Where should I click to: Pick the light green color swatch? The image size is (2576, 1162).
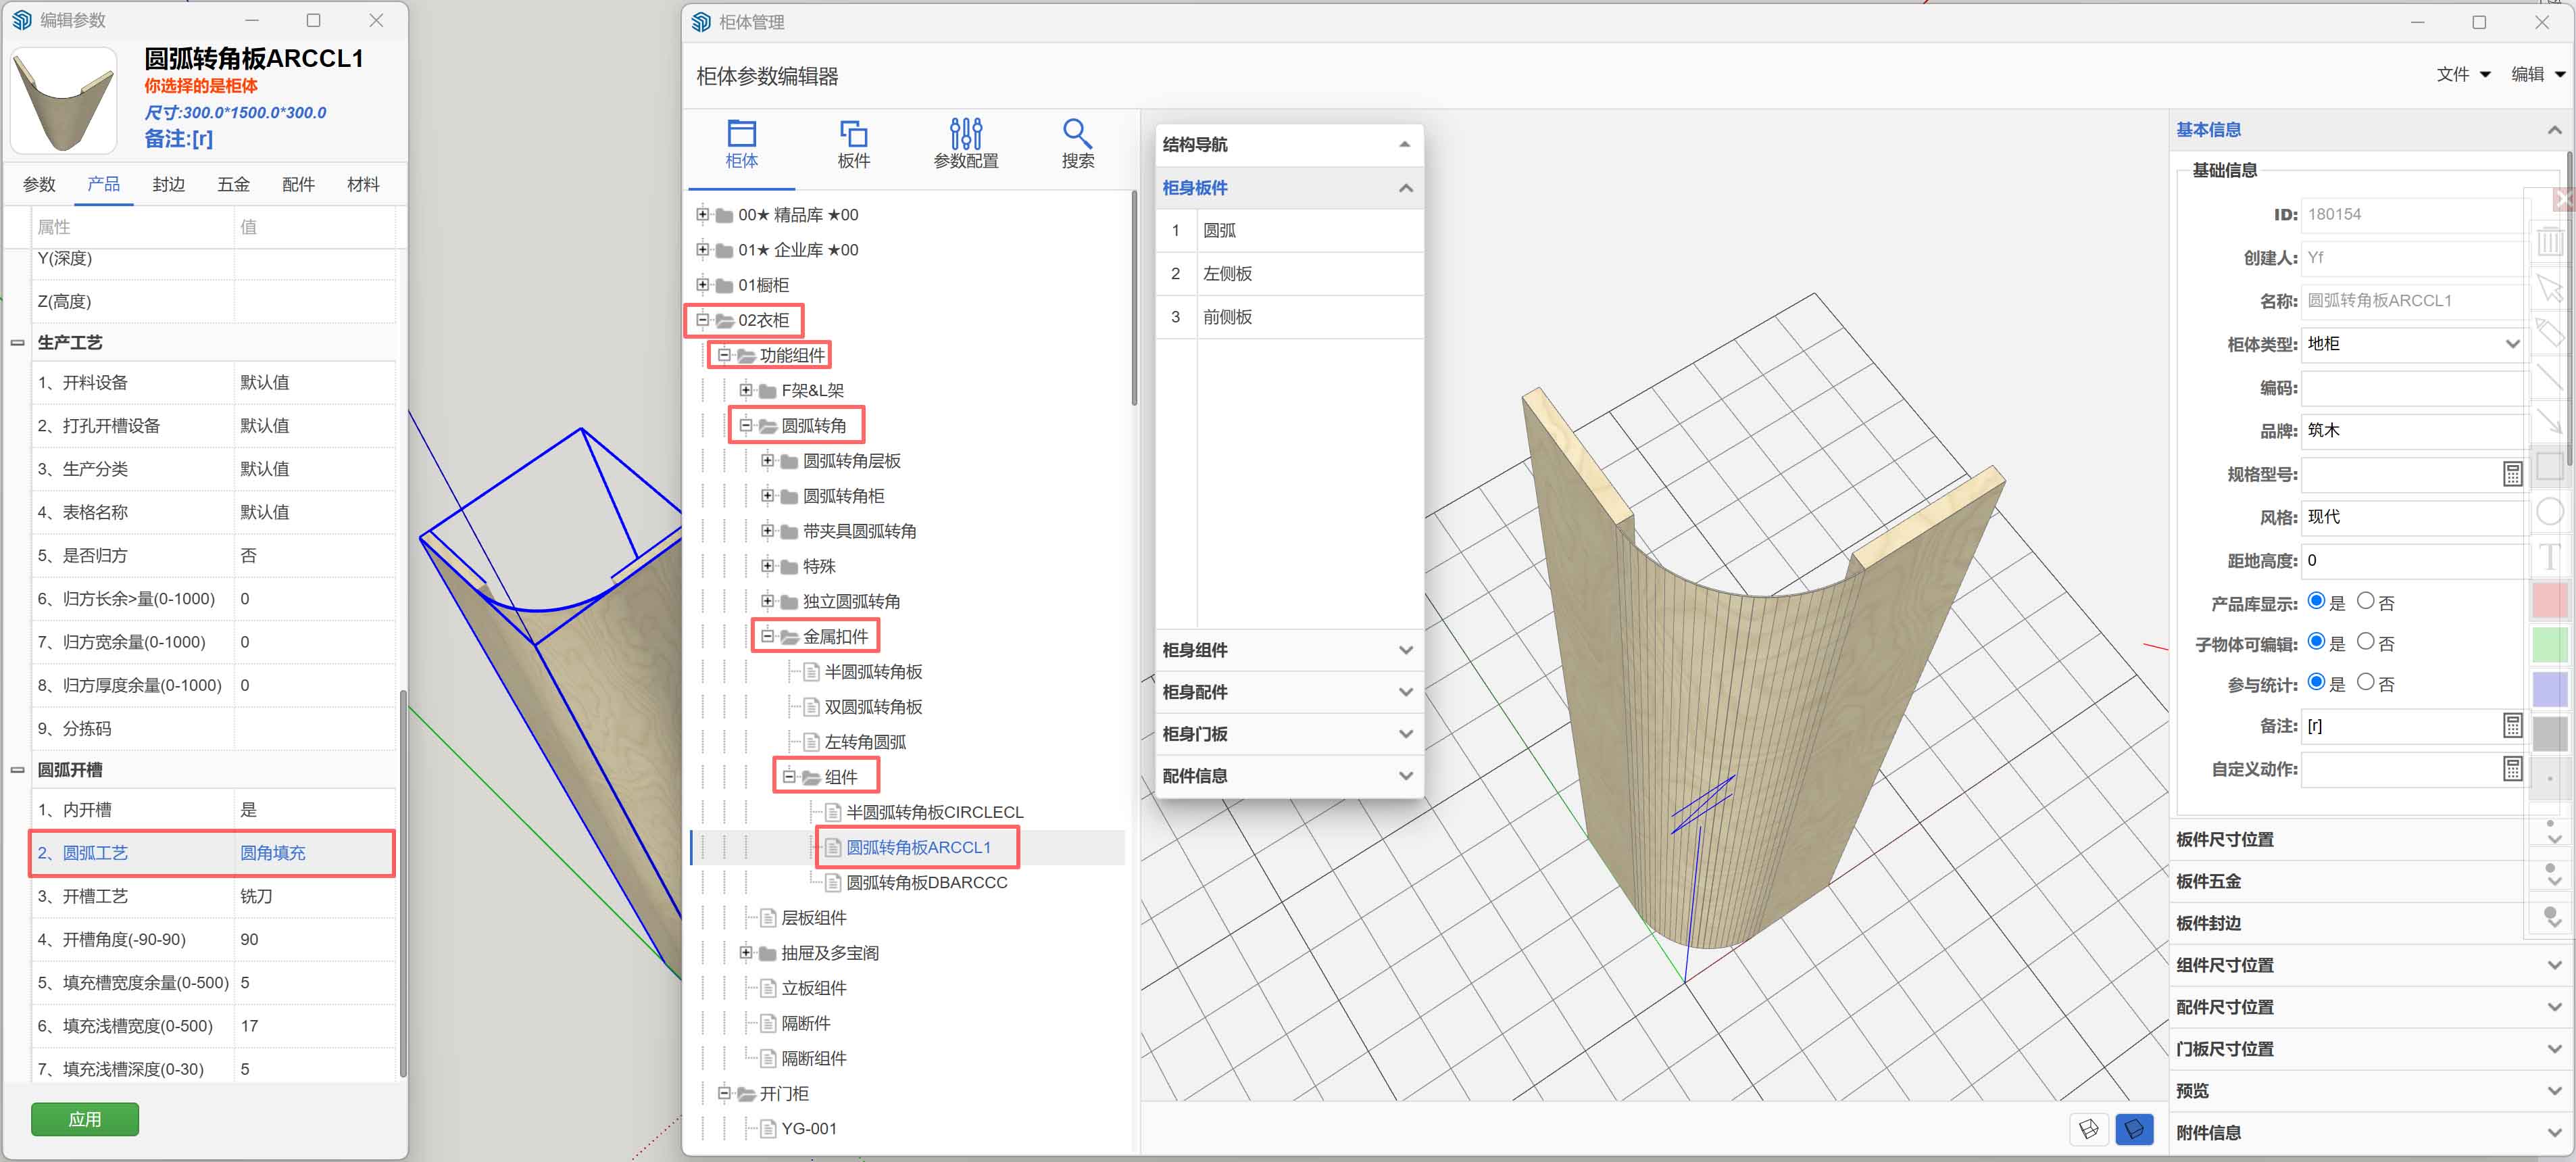pyautogui.click(x=2549, y=644)
